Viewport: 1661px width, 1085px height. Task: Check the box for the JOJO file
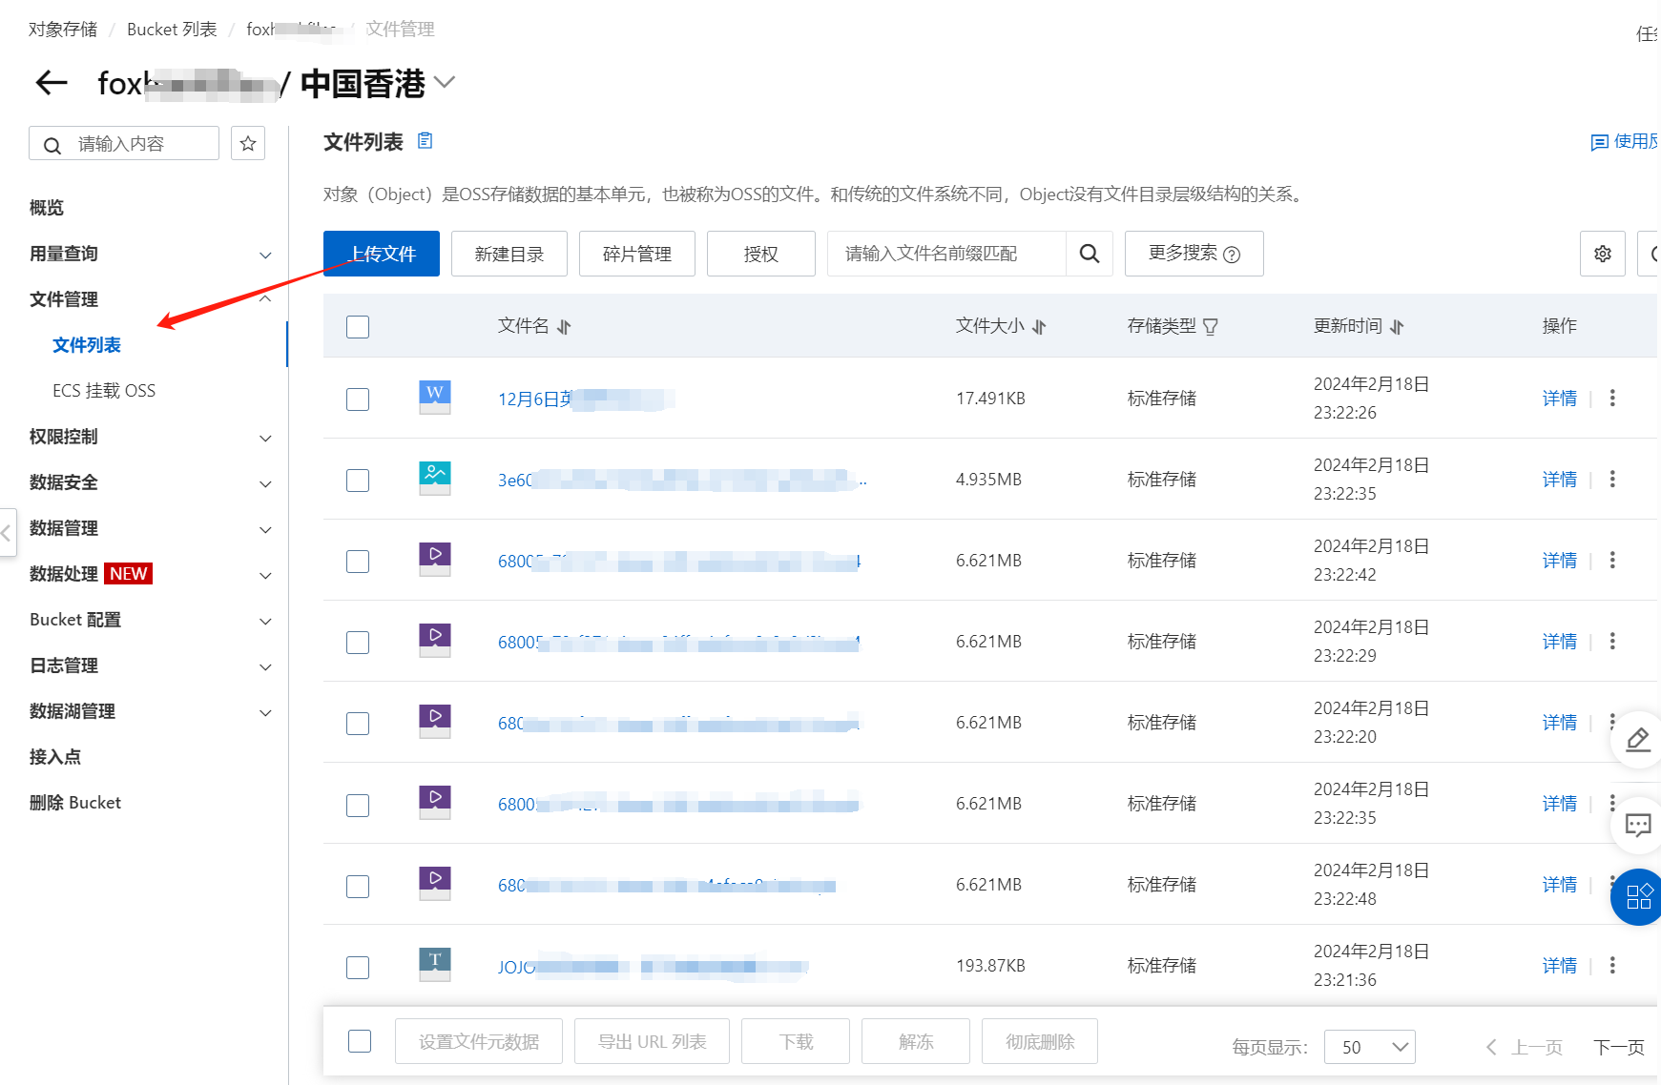click(x=358, y=968)
